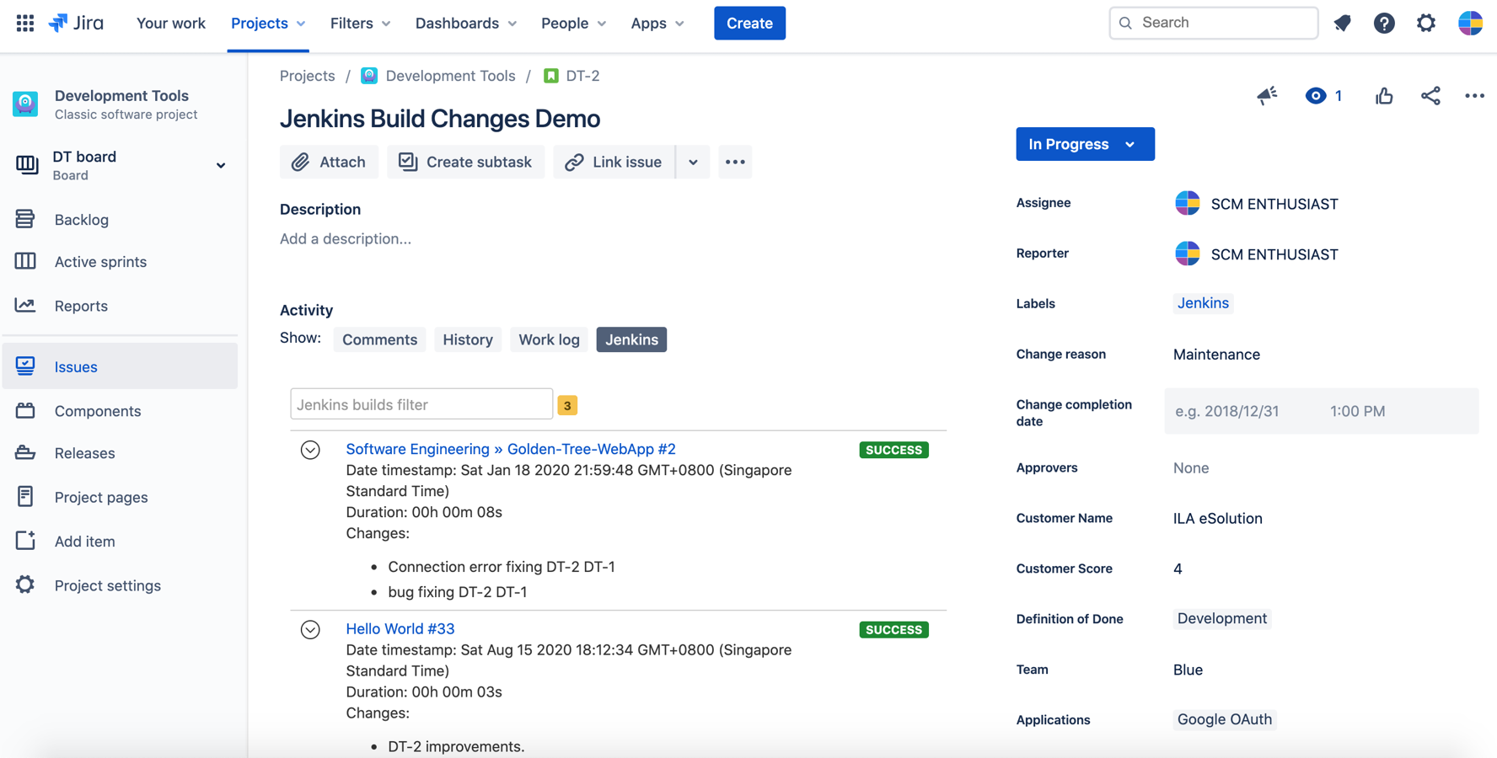Viewport: 1497px width, 758px height.
Task: Expand the DT board switcher chevron
Action: point(221,165)
